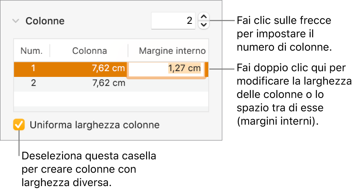Viewport: 358px width, 193px height.
Task: Click the up arrow of columns stepper
Action: (204, 17)
